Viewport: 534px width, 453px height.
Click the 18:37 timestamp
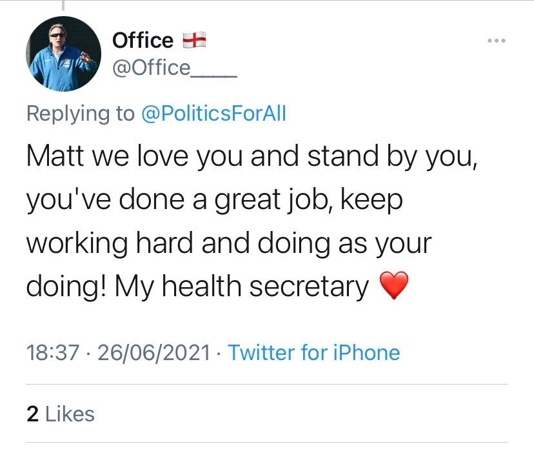click(x=54, y=352)
